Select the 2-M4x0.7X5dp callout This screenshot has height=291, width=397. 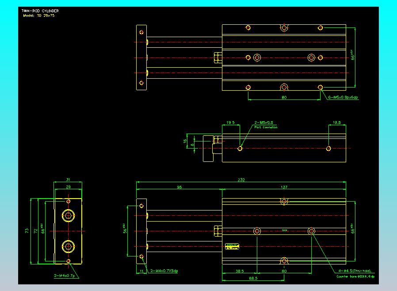[x=164, y=271]
